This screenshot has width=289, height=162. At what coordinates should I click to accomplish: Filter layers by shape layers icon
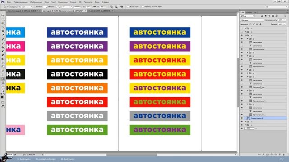pyautogui.click(x=273, y=16)
